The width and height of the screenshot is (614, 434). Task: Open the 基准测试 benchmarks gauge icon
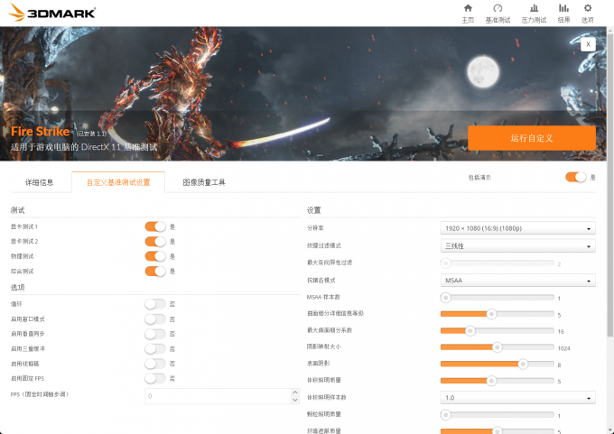pyautogui.click(x=498, y=14)
